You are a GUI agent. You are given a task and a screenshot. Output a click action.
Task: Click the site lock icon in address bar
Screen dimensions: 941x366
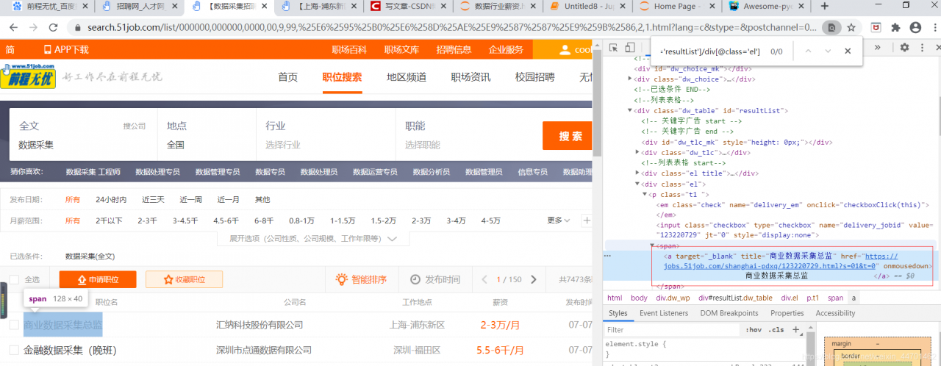coord(78,27)
